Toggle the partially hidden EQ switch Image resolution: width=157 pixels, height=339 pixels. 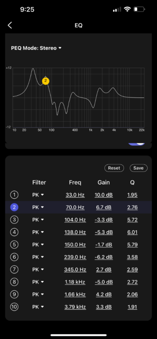click(137, 144)
